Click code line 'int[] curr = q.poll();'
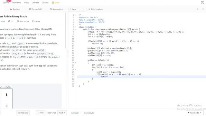Screen dimensions: 206x116 coord(109,72)
